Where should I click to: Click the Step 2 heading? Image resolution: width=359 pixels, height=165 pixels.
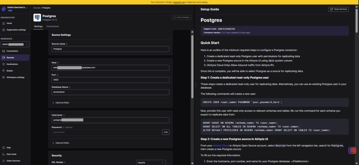click(235, 139)
